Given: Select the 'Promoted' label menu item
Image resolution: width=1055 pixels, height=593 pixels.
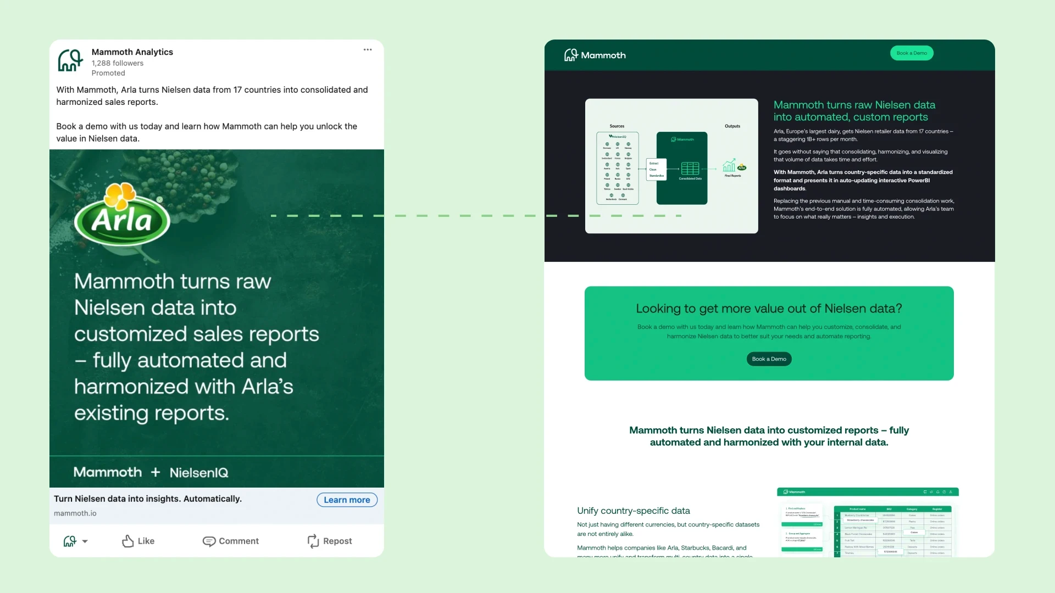Looking at the screenshot, I should pos(109,72).
